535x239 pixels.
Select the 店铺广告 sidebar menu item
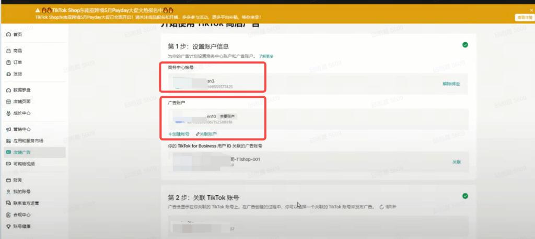[34, 153]
